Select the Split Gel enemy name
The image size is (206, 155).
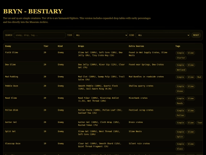click(10, 131)
